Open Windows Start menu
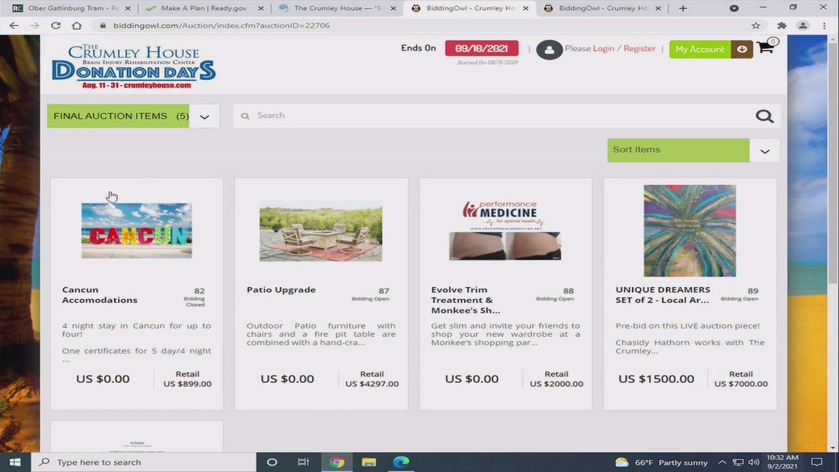 pos(15,462)
